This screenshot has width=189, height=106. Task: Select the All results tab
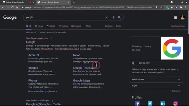(29, 26)
